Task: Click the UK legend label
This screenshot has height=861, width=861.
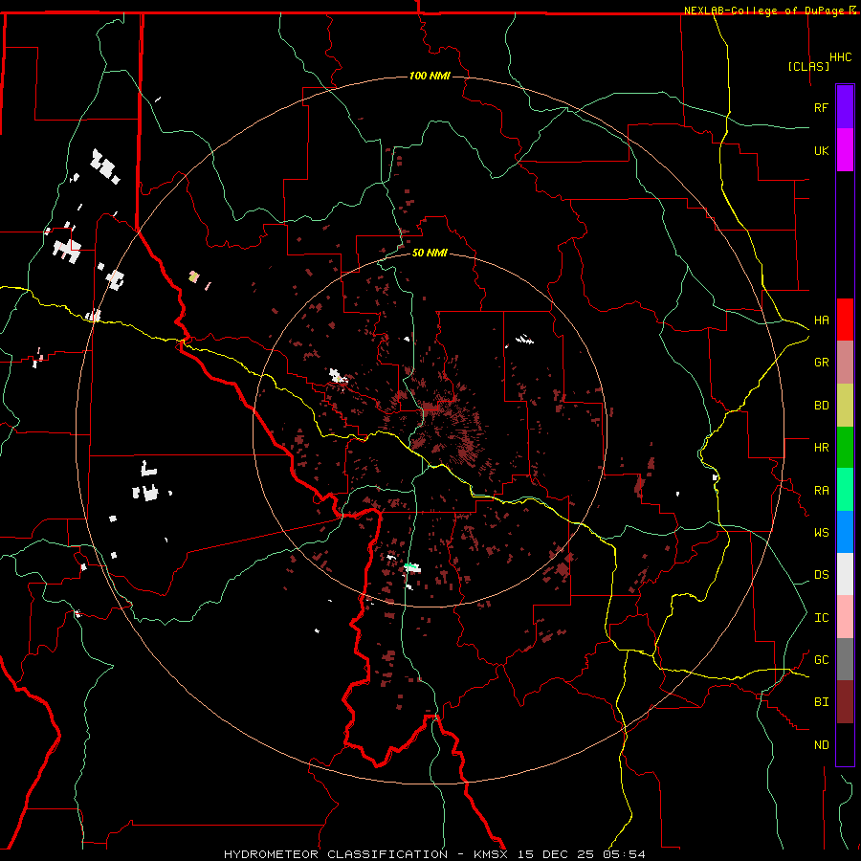Action: [x=821, y=150]
